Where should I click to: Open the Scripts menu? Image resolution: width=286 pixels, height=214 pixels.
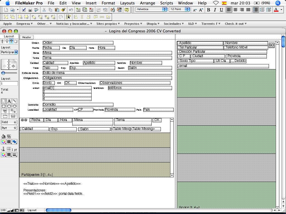click(x=166, y=3)
